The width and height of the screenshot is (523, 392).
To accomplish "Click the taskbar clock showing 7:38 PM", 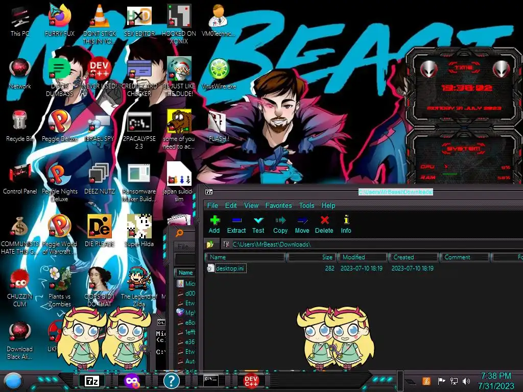I will point(496,381).
